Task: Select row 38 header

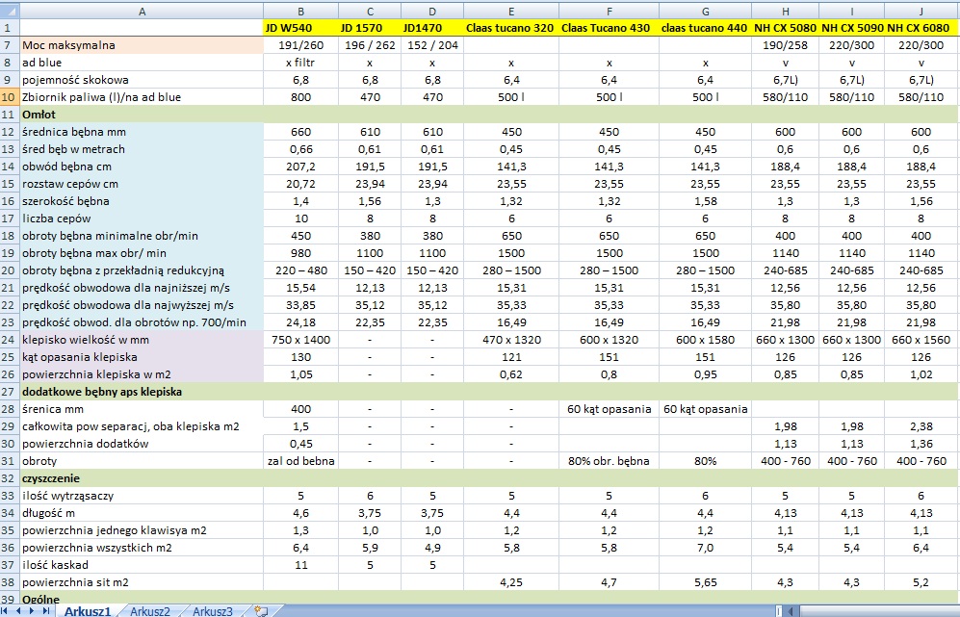Action: pyautogui.click(x=10, y=582)
